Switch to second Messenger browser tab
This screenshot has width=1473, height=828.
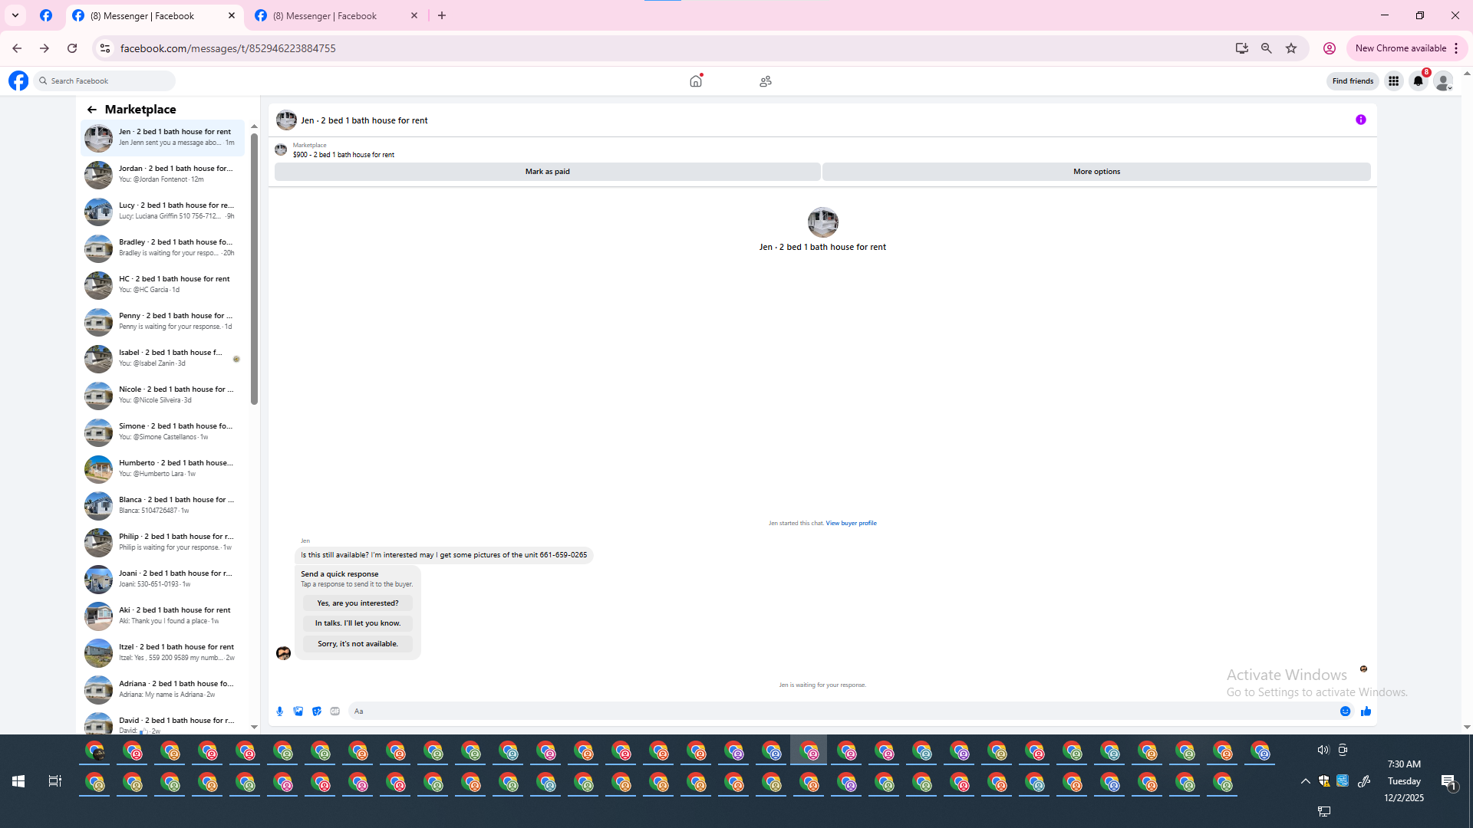326,15
